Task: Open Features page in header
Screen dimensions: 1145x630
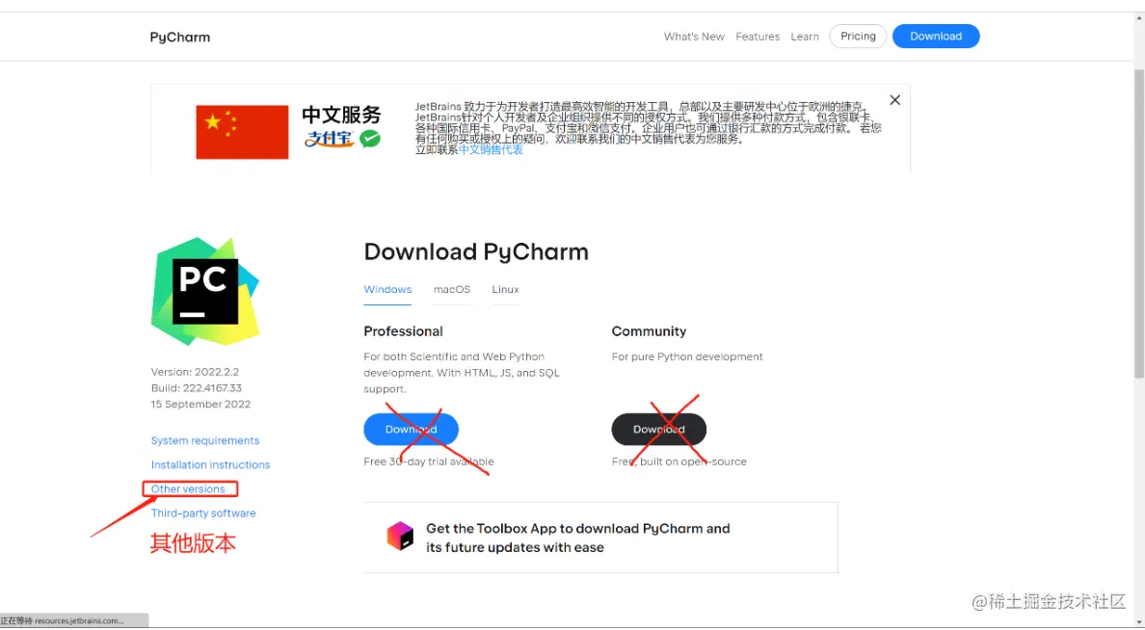Action: point(758,37)
